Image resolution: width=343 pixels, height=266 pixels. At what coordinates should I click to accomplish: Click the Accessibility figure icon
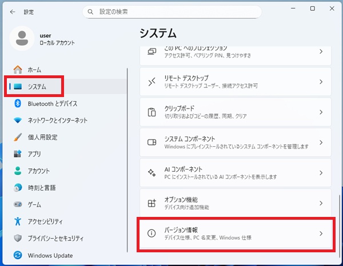[x=18, y=221]
